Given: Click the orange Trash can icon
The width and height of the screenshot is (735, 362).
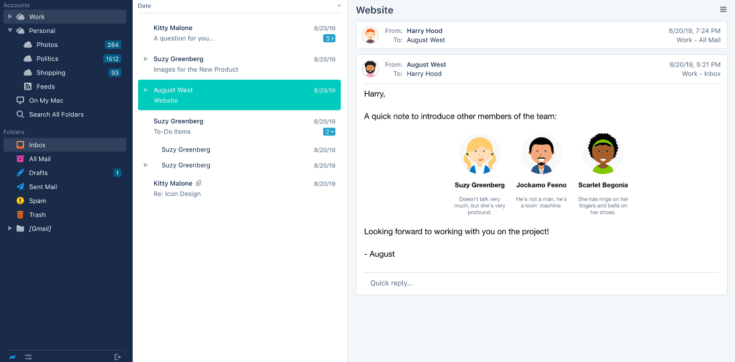Looking at the screenshot, I should (20, 215).
